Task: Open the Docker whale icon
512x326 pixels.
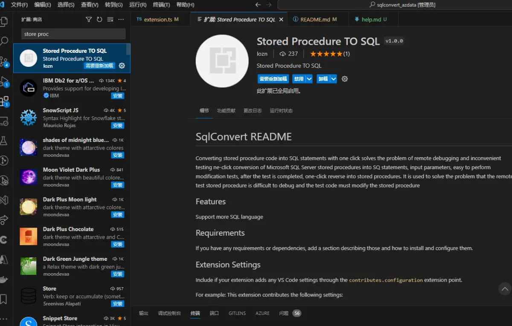Action: (4, 279)
